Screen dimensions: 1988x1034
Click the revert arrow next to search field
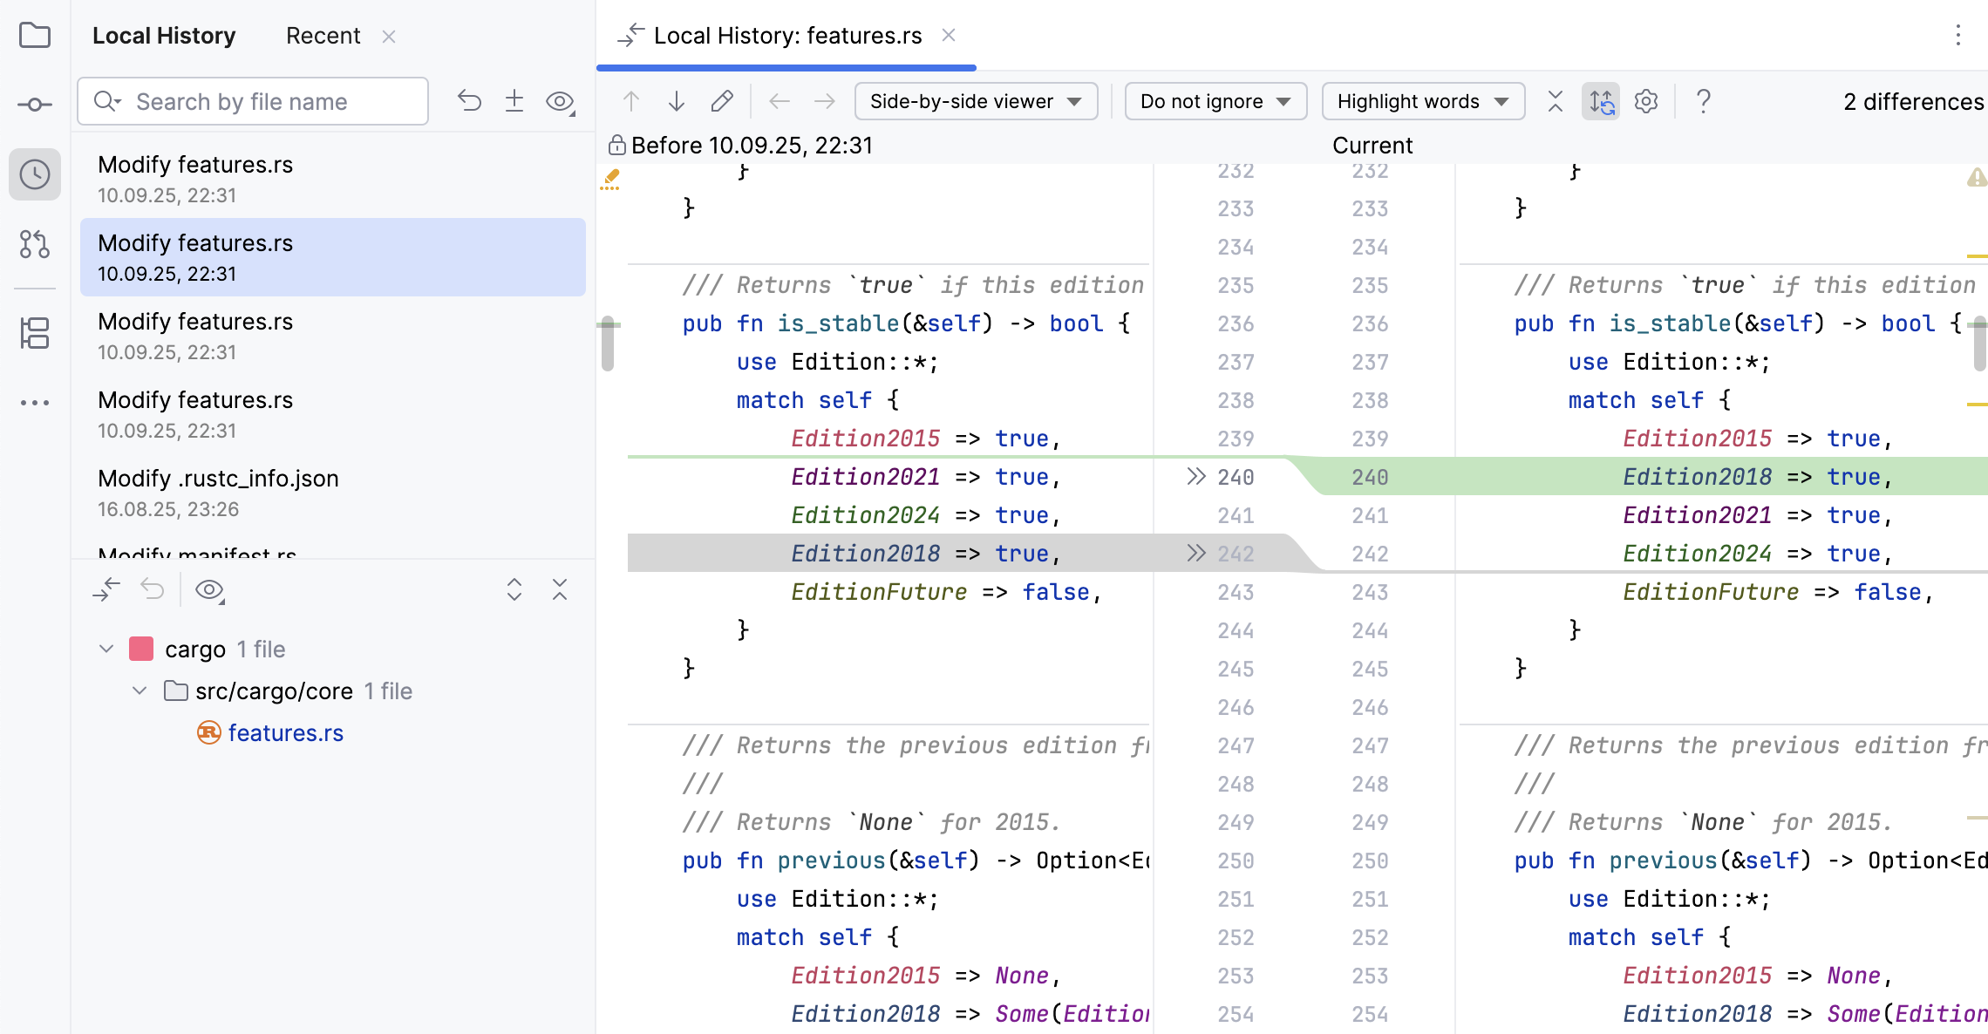469,101
